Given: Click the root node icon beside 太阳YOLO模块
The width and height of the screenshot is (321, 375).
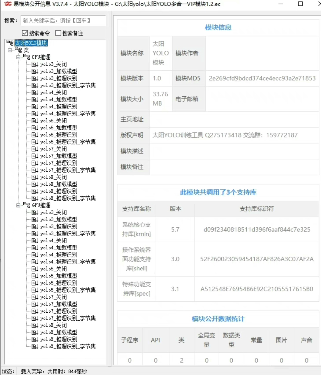Looking at the screenshot, I should point(10,43).
